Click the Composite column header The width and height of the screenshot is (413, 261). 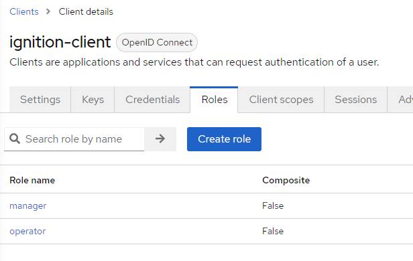[286, 180]
